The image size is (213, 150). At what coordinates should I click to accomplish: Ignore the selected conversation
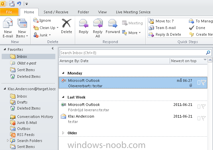point(42,20)
